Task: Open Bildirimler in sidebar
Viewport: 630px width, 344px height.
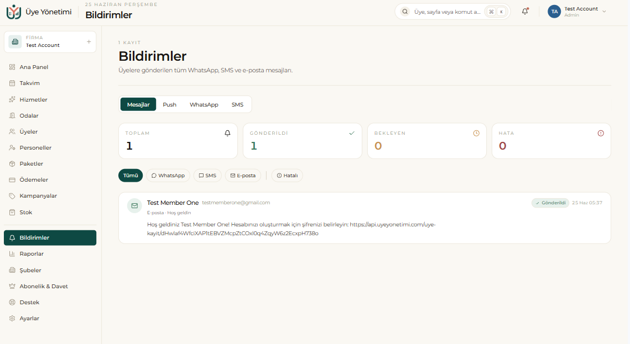Action: pyautogui.click(x=50, y=238)
